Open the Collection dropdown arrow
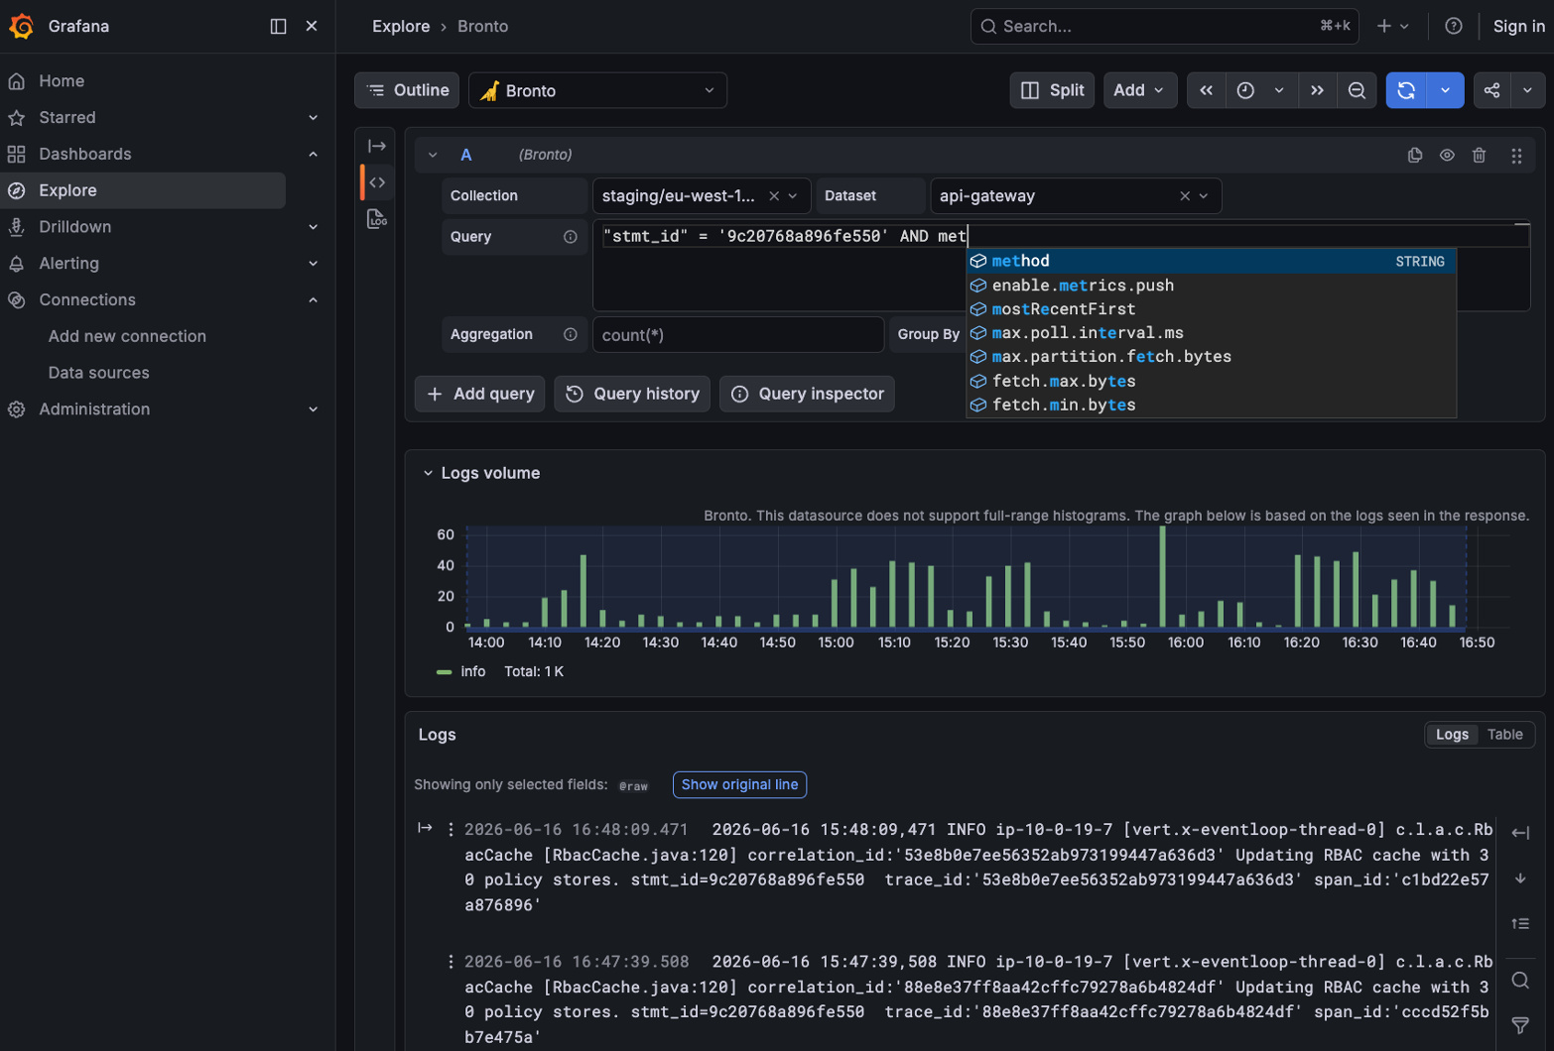 coord(793,196)
